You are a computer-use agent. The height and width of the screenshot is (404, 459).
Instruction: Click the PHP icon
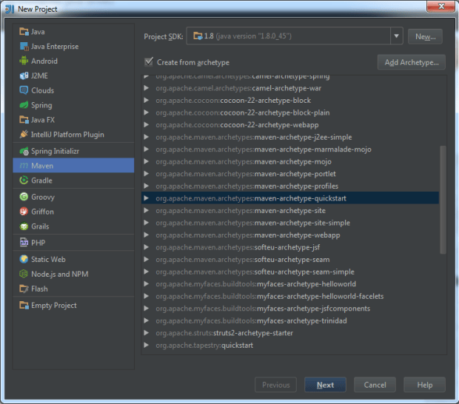click(x=24, y=243)
